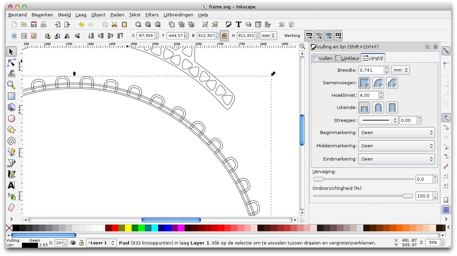
Task: Click the Ondoorzichtigheid opacity slider
Action: tap(363, 196)
